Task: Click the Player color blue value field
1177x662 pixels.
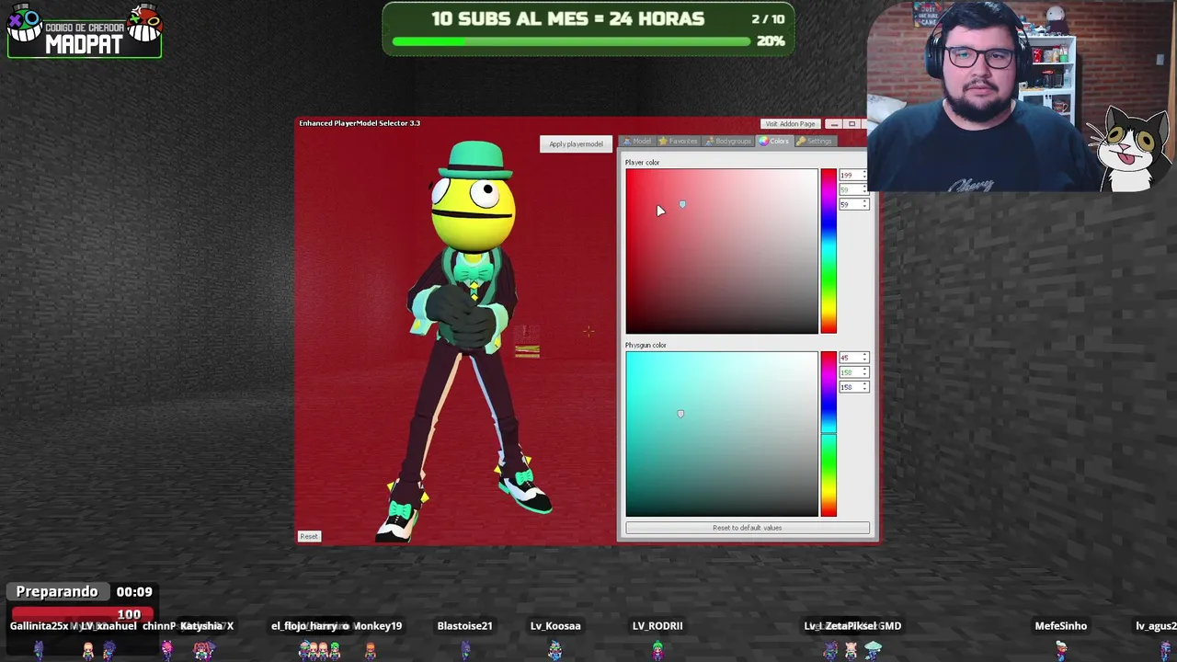Action: (853, 204)
